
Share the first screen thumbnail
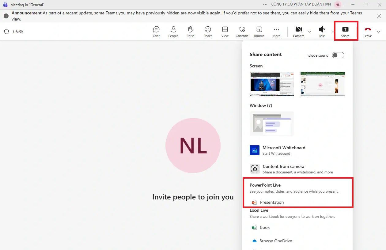pyautogui.click(x=272, y=84)
